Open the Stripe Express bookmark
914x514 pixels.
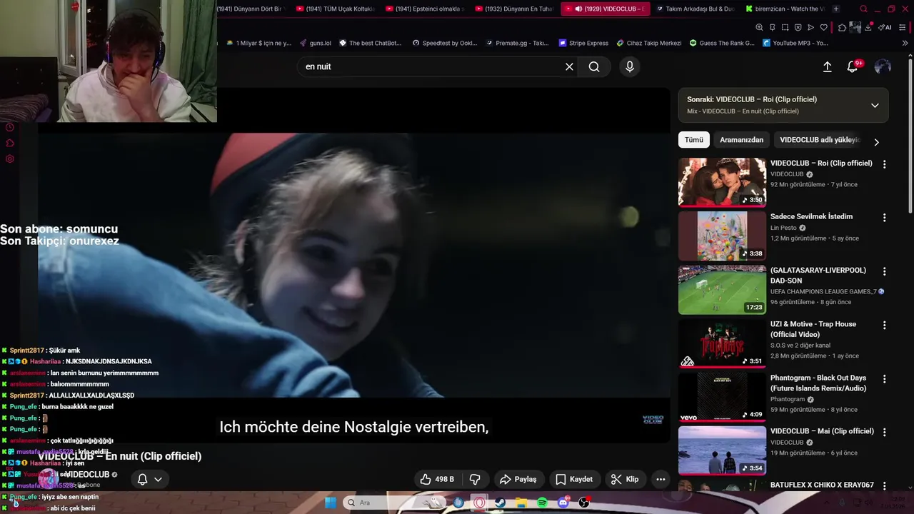tap(583, 43)
